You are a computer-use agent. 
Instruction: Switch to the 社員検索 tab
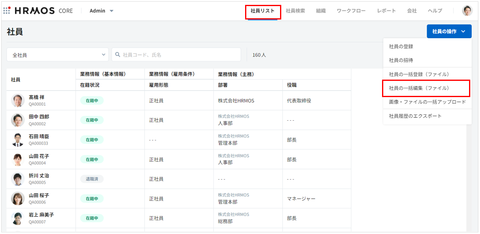(x=295, y=11)
